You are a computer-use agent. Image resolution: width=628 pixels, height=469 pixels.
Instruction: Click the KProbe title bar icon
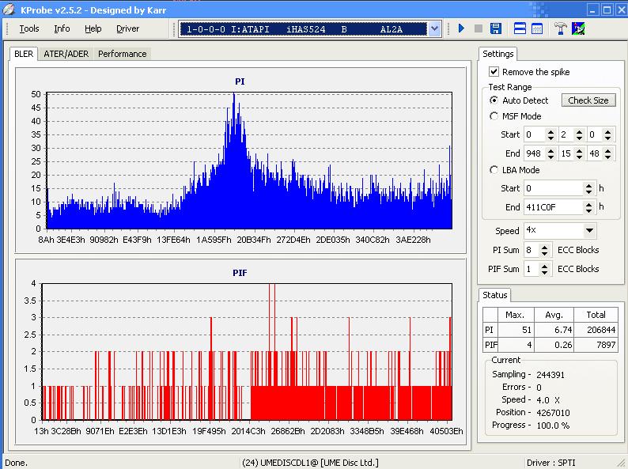[x=9, y=9]
